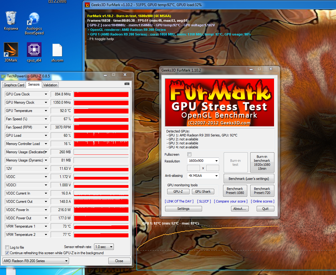The image size is (336, 275).
Task: Open the SLI/CF link
Action: click(x=204, y=201)
